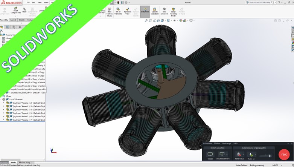Select the Model tab at the bottom
The width and height of the screenshot is (294, 167).
coord(13,162)
